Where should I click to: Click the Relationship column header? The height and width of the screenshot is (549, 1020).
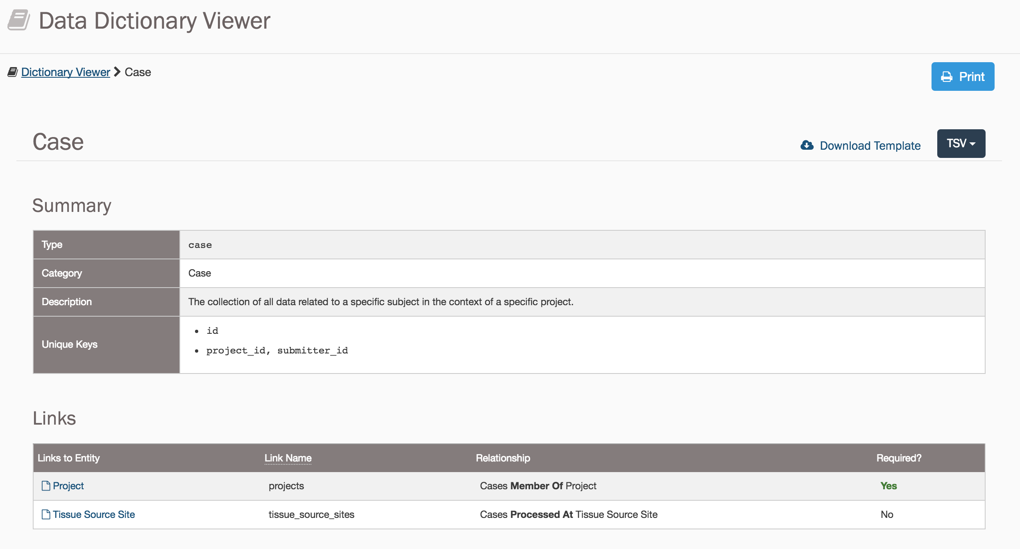coord(503,458)
